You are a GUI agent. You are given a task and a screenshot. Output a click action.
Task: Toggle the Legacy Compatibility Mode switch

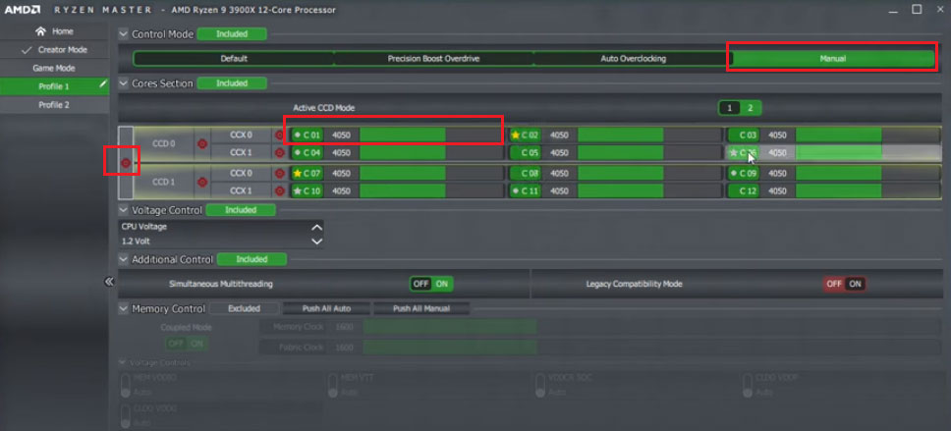pos(844,284)
